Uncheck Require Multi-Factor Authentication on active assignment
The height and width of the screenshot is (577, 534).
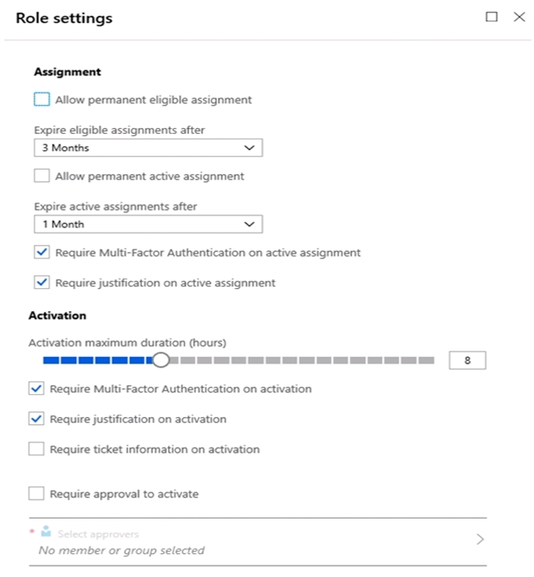click(42, 253)
